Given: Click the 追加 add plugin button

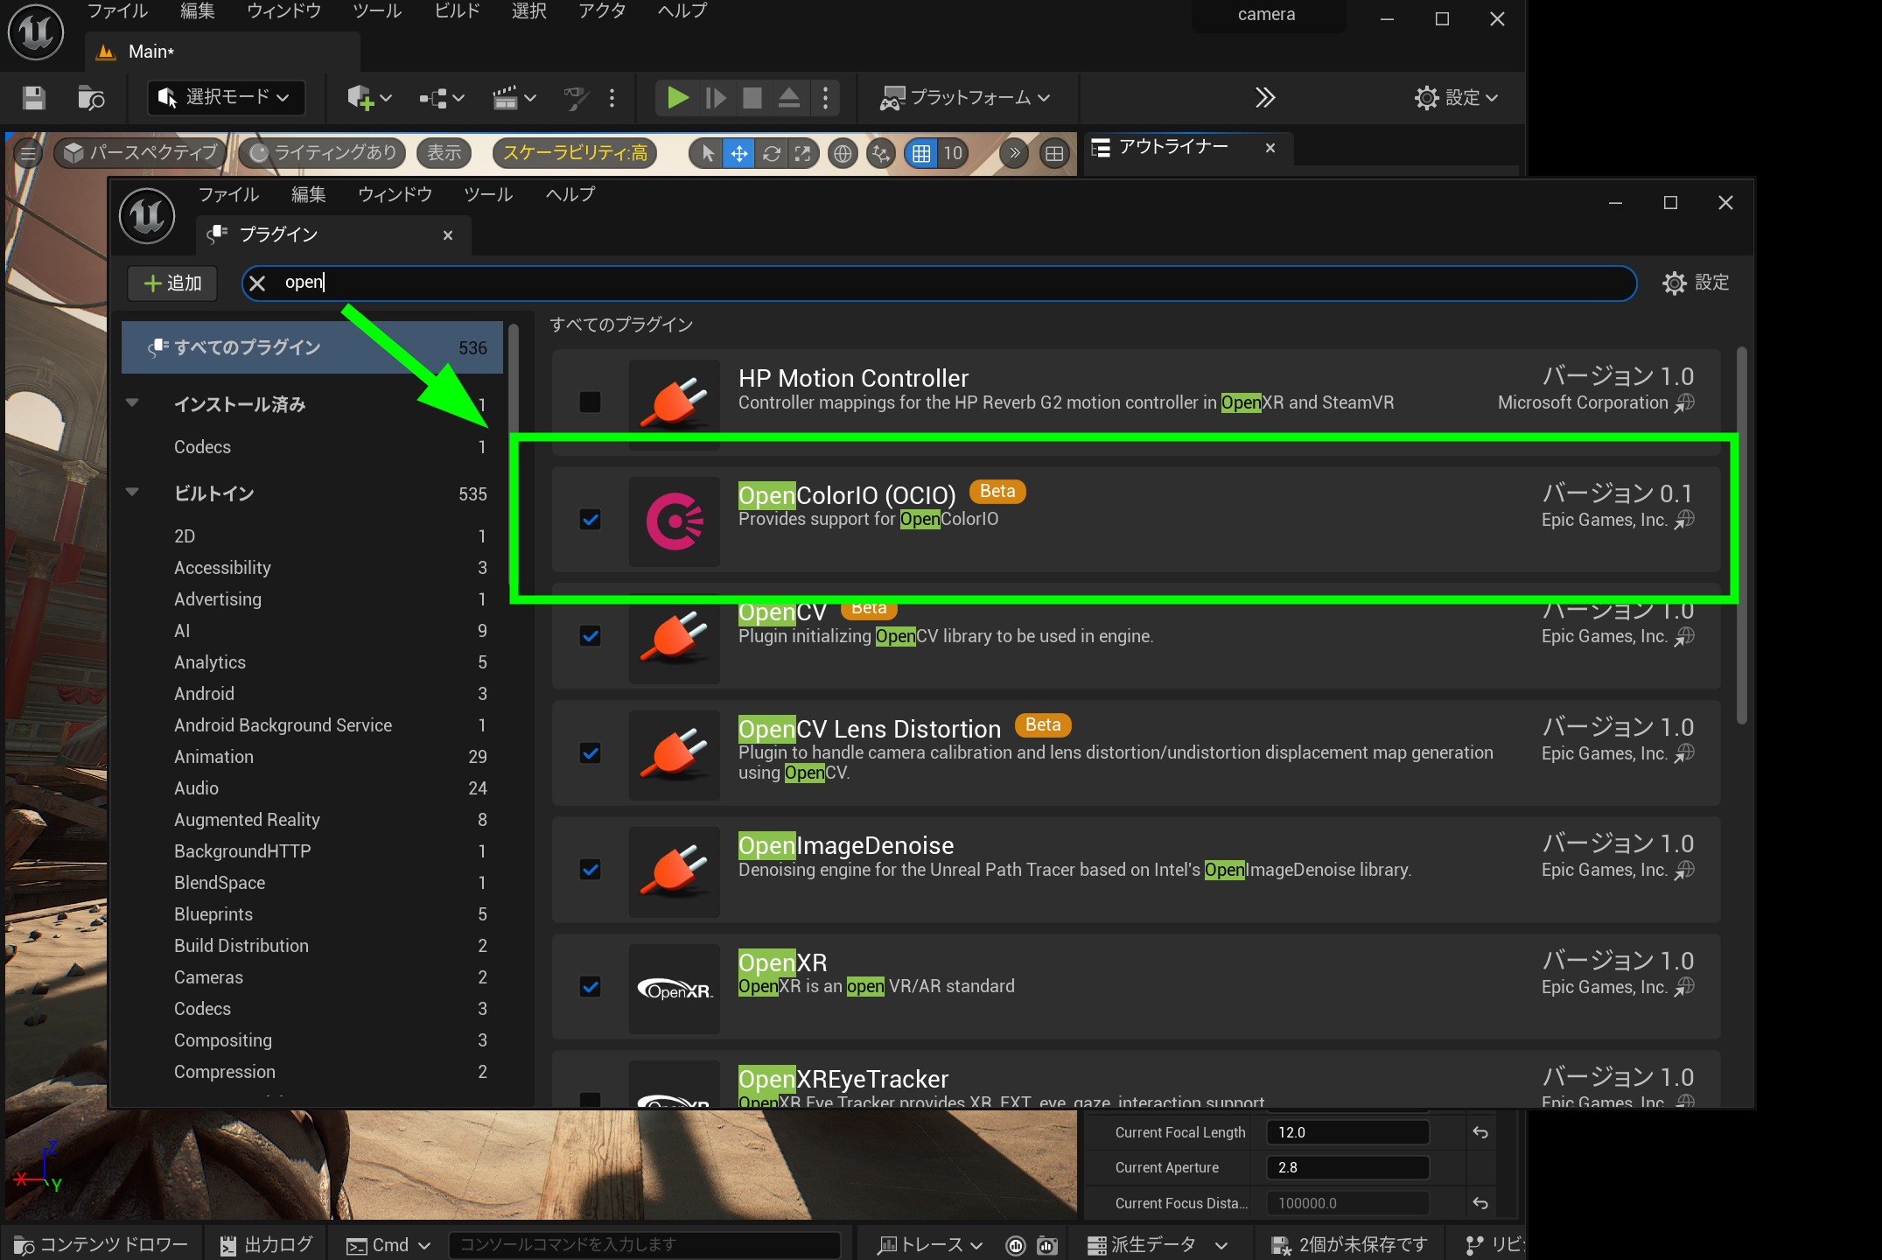Looking at the screenshot, I should [172, 283].
